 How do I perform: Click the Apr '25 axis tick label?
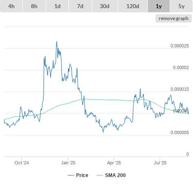click(114, 163)
